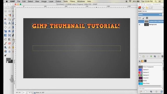Create a new layer group
This screenshot has height=94, width=167.
coord(144,56)
